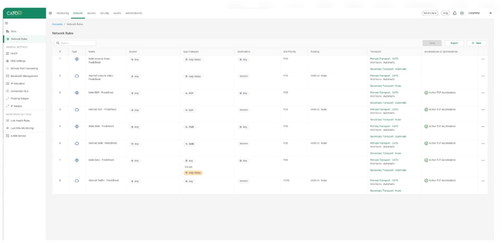Open three-dot menu for Internet Traffic rule
502x243 pixels.
point(482,181)
